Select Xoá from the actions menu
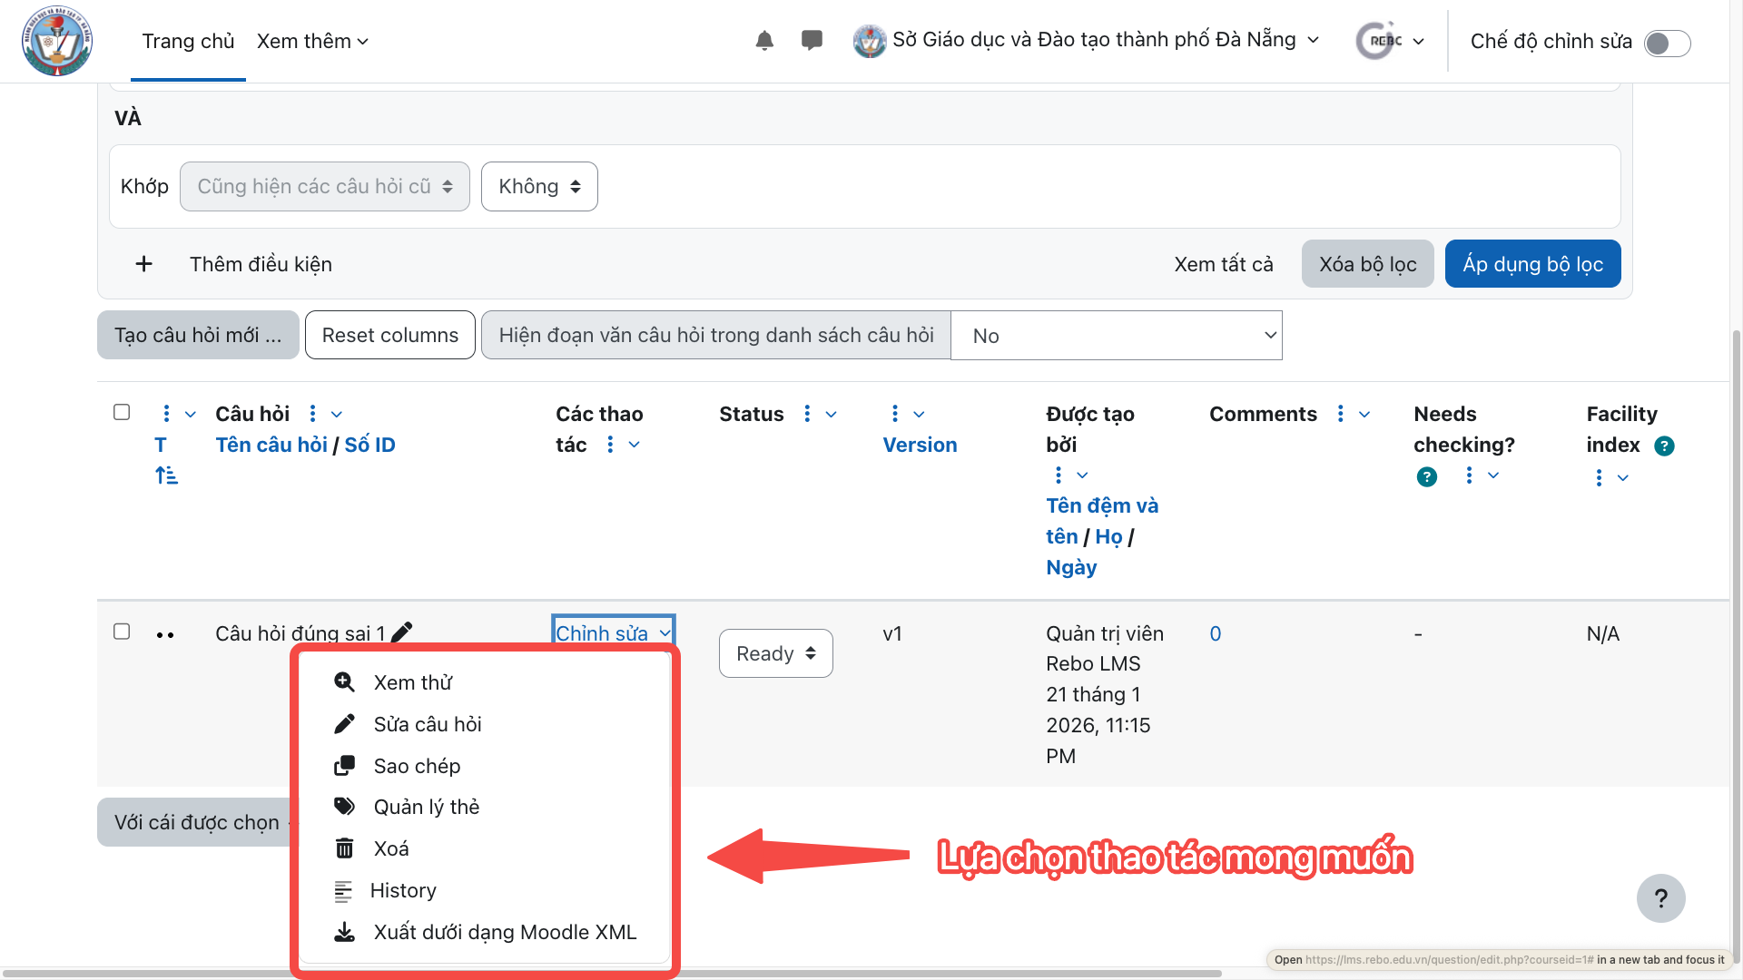This screenshot has width=1743, height=980. [390, 848]
